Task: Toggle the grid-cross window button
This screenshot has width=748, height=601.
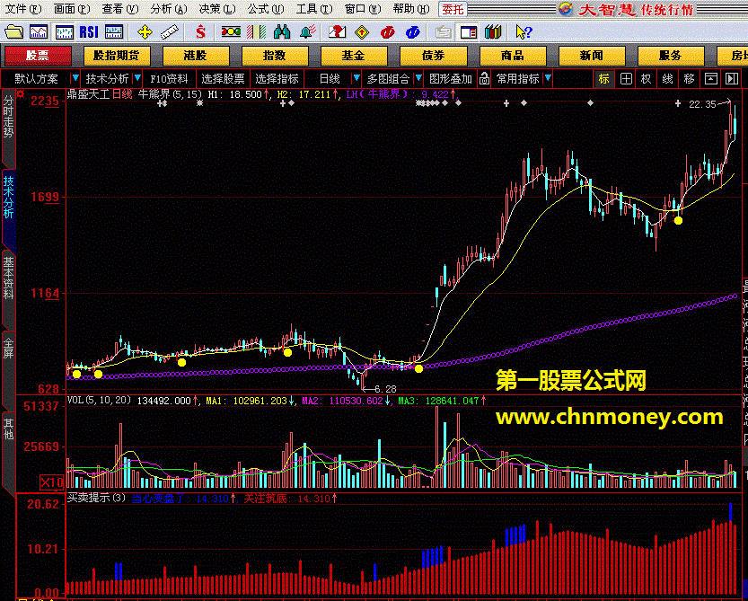Action: [626, 78]
